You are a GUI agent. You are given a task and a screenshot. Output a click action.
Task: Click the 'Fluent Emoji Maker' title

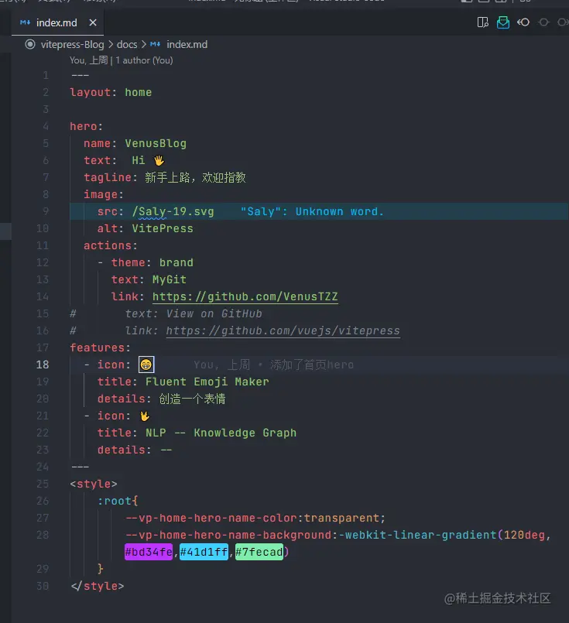pyautogui.click(x=207, y=382)
